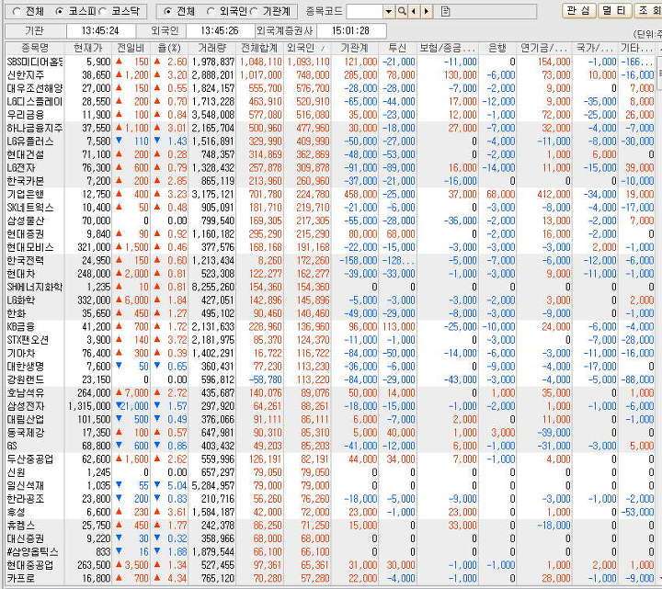The width and height of the screenshot is (662, 589).
Task: Select the 우리금융 row name
Action: pyautogui.click(x=26, y=115)
